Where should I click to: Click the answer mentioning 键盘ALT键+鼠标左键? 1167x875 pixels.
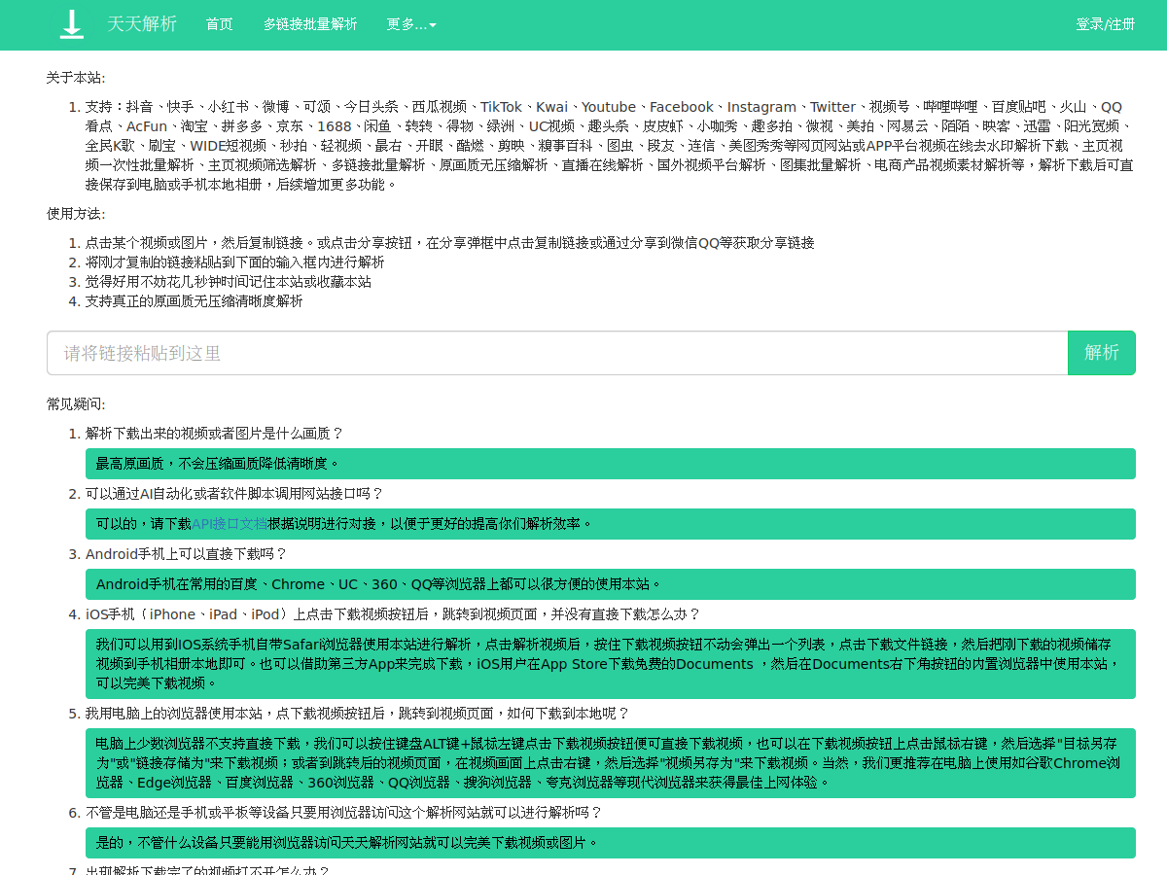[x=611, y=763]
